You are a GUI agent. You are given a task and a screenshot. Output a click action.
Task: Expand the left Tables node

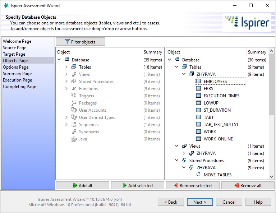tap(66, 67)
